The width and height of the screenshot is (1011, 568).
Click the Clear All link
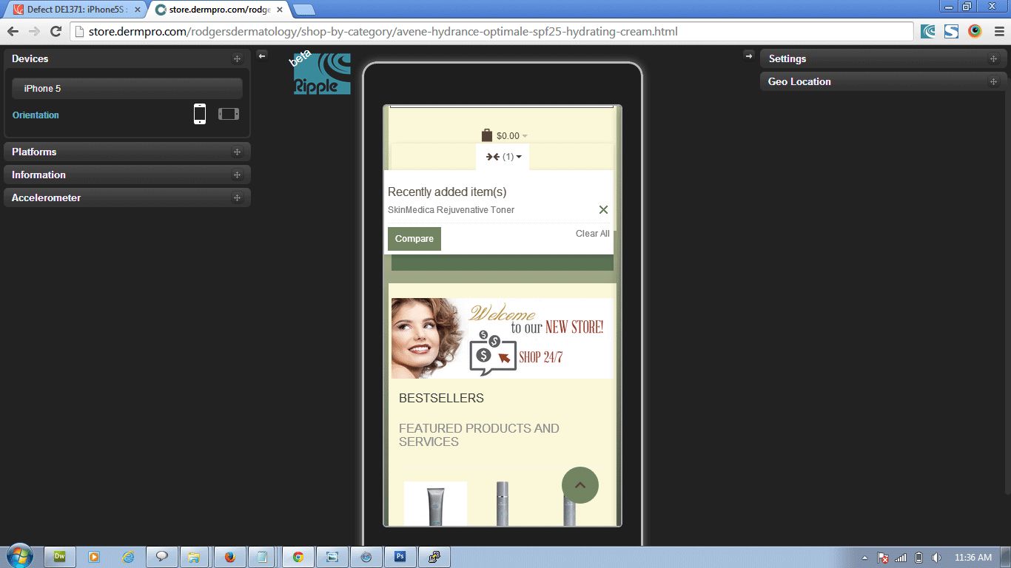593,234
